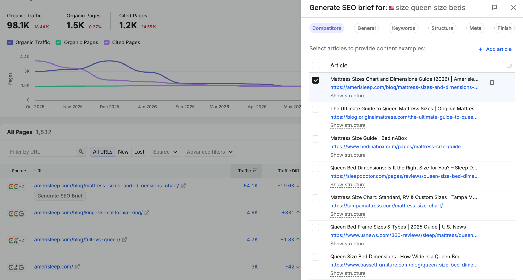
Task: Open the external link icon for mattress-sizes-and-dimensions-chart
Action: (x=183, y=186)
